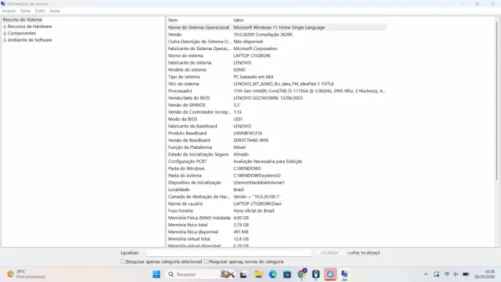The image size is (501, 282).
Task: Click the taskbar Pesquisar search box
Action: (x=200, y=274)
